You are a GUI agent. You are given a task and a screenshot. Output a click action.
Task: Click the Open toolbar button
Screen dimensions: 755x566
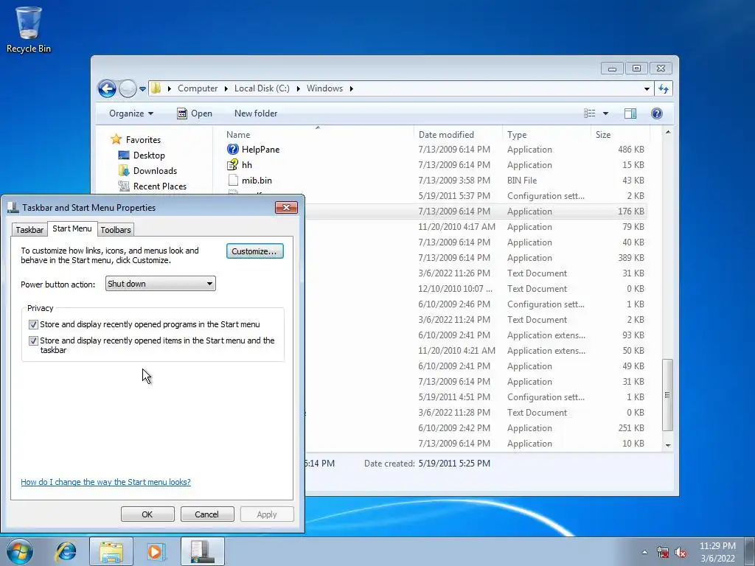pyautogui.click(x=195, y=113)
